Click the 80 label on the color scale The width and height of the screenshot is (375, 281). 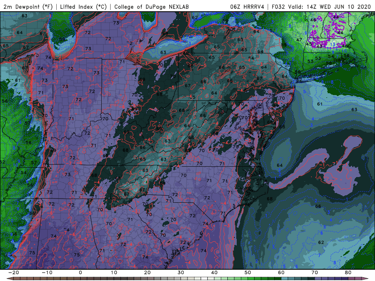click(x=348, y=273)
